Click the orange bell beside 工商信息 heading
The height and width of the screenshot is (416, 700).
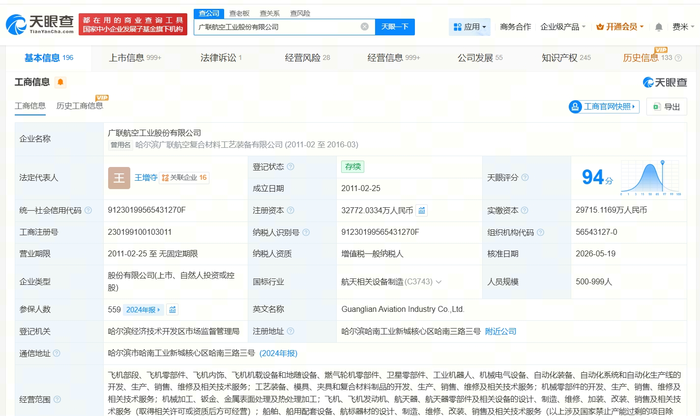click(60, 82)
